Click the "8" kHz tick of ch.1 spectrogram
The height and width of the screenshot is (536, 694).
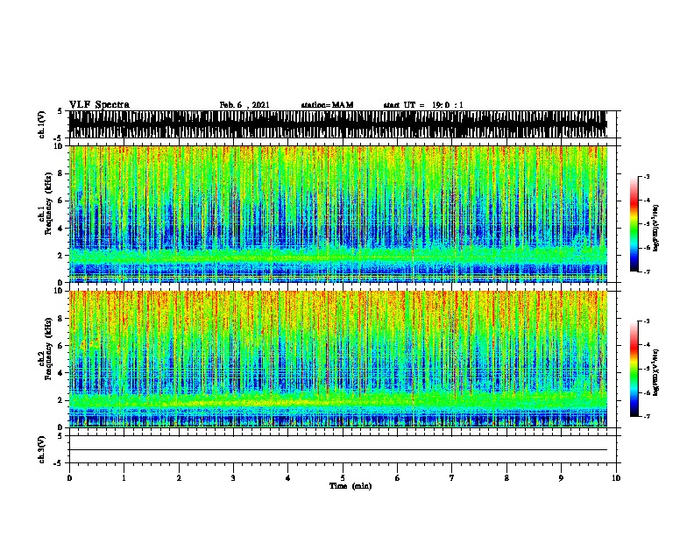tap(60, 173)
